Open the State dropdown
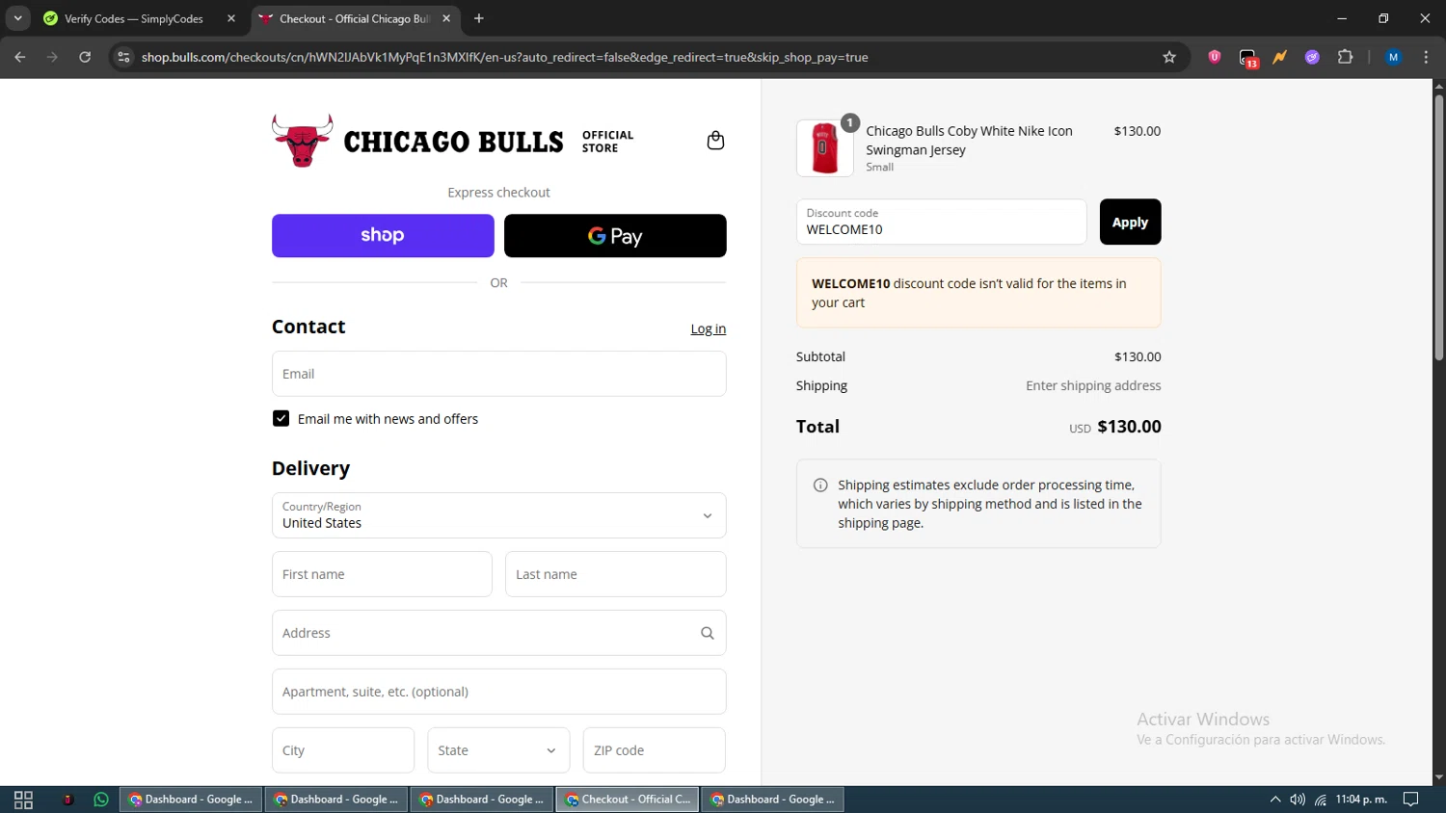This screenshot has height=813, width=1446. tap(498, 750)
